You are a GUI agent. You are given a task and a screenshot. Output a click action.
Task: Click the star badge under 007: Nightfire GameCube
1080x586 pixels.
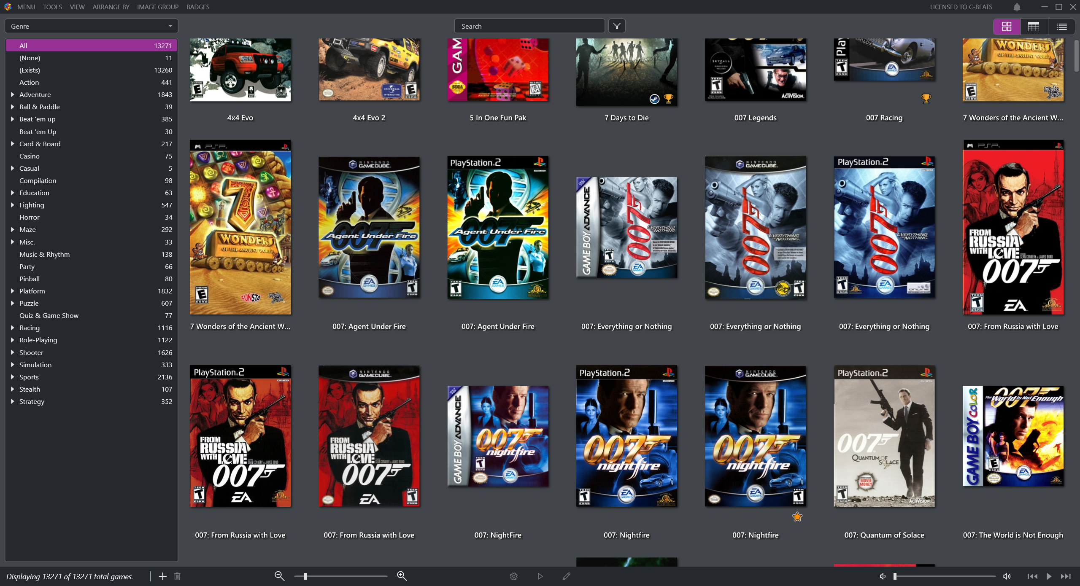click(797, 516)
